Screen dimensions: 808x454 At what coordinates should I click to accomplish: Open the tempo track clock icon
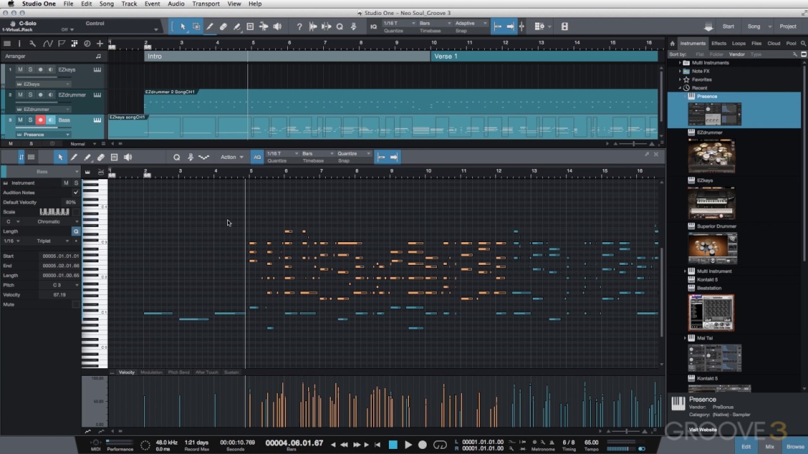pyautogui.click(x=87, y=44)
